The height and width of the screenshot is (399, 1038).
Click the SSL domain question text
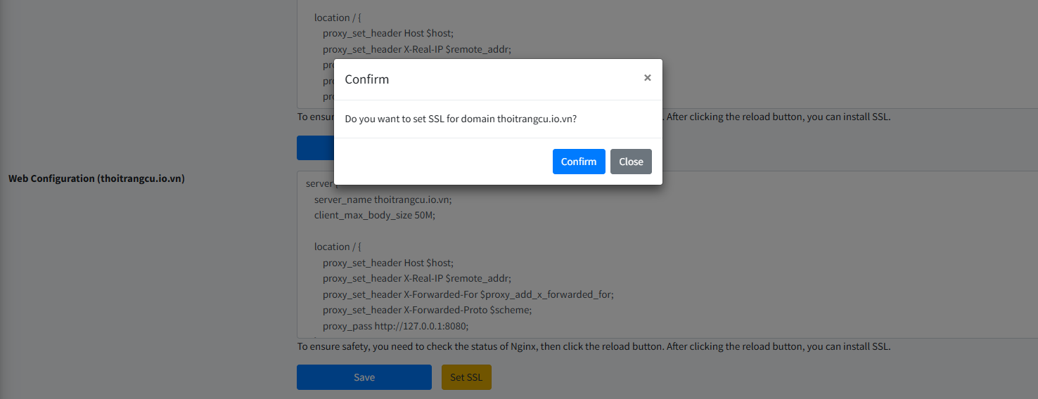point(461,119)
